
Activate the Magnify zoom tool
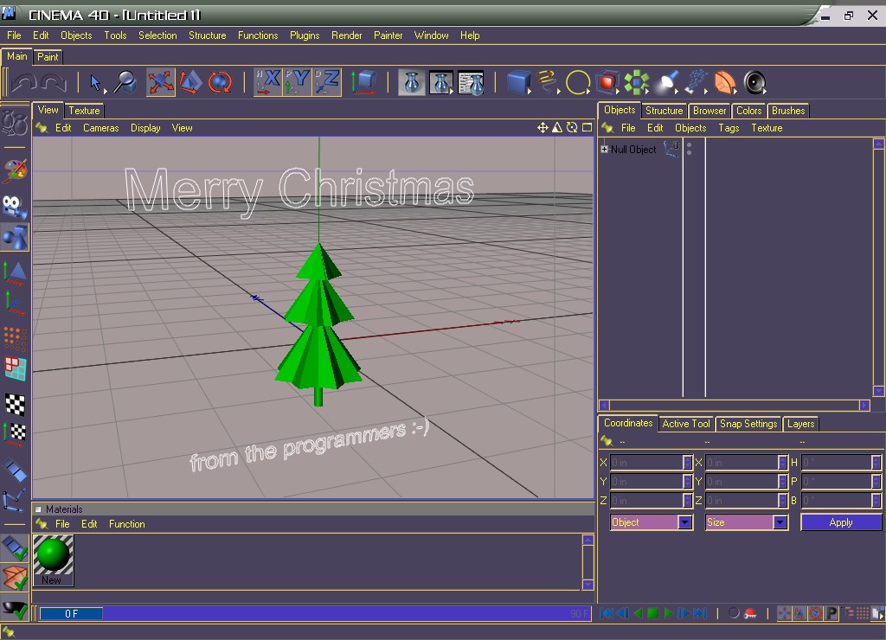tap(125, 82)
